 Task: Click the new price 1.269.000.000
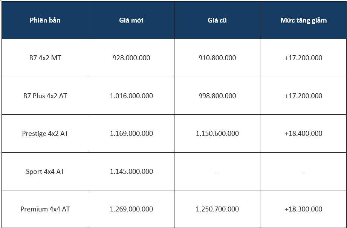coord(131,209)
